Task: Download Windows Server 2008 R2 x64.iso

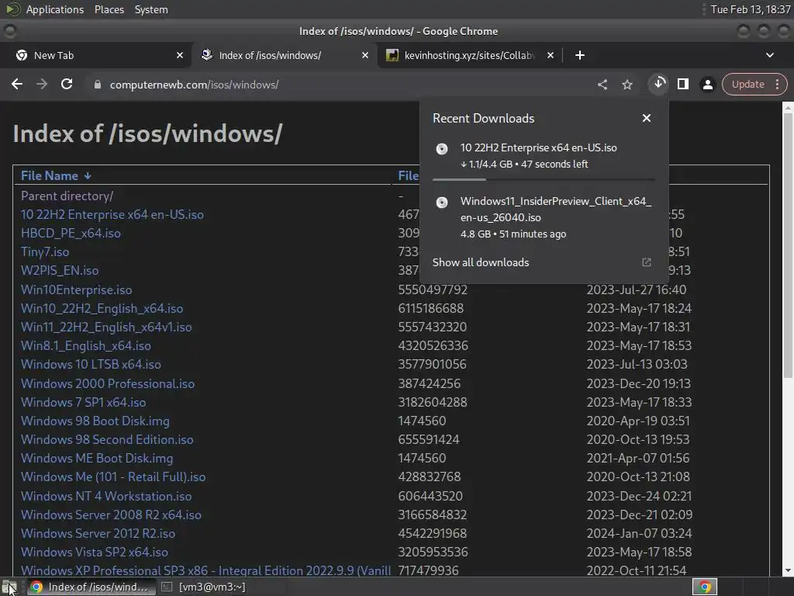Action: coord(111,515)
